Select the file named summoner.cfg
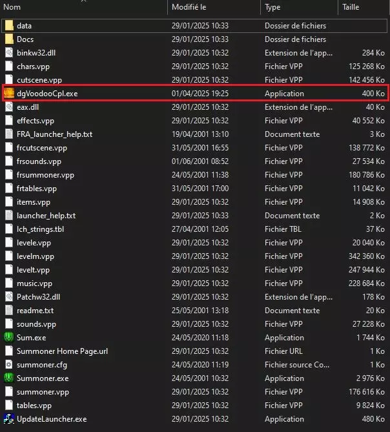Viewport: 390px width, 432px height. [x=42, y=365]
